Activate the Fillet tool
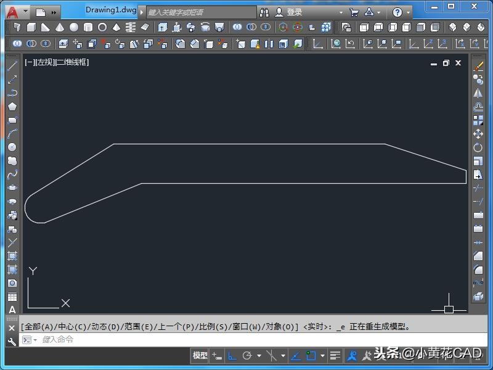This screenshot has width=493, height=370. coord(478,269)
